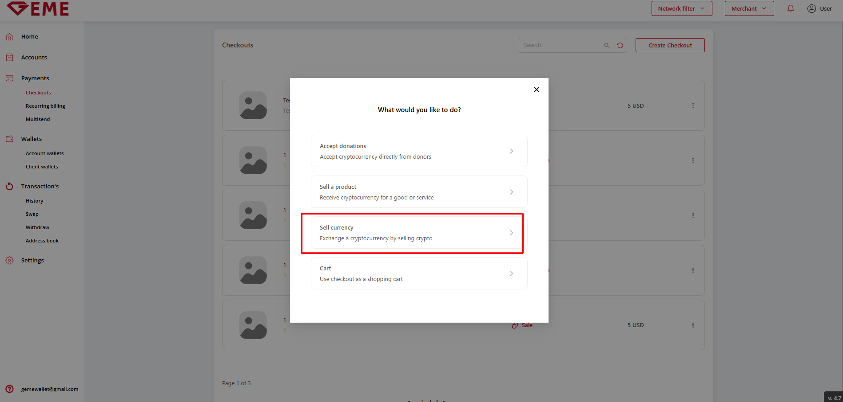Open three-dot menu of first checkout
Screen dimensions: 843x402
pos(693,105)
